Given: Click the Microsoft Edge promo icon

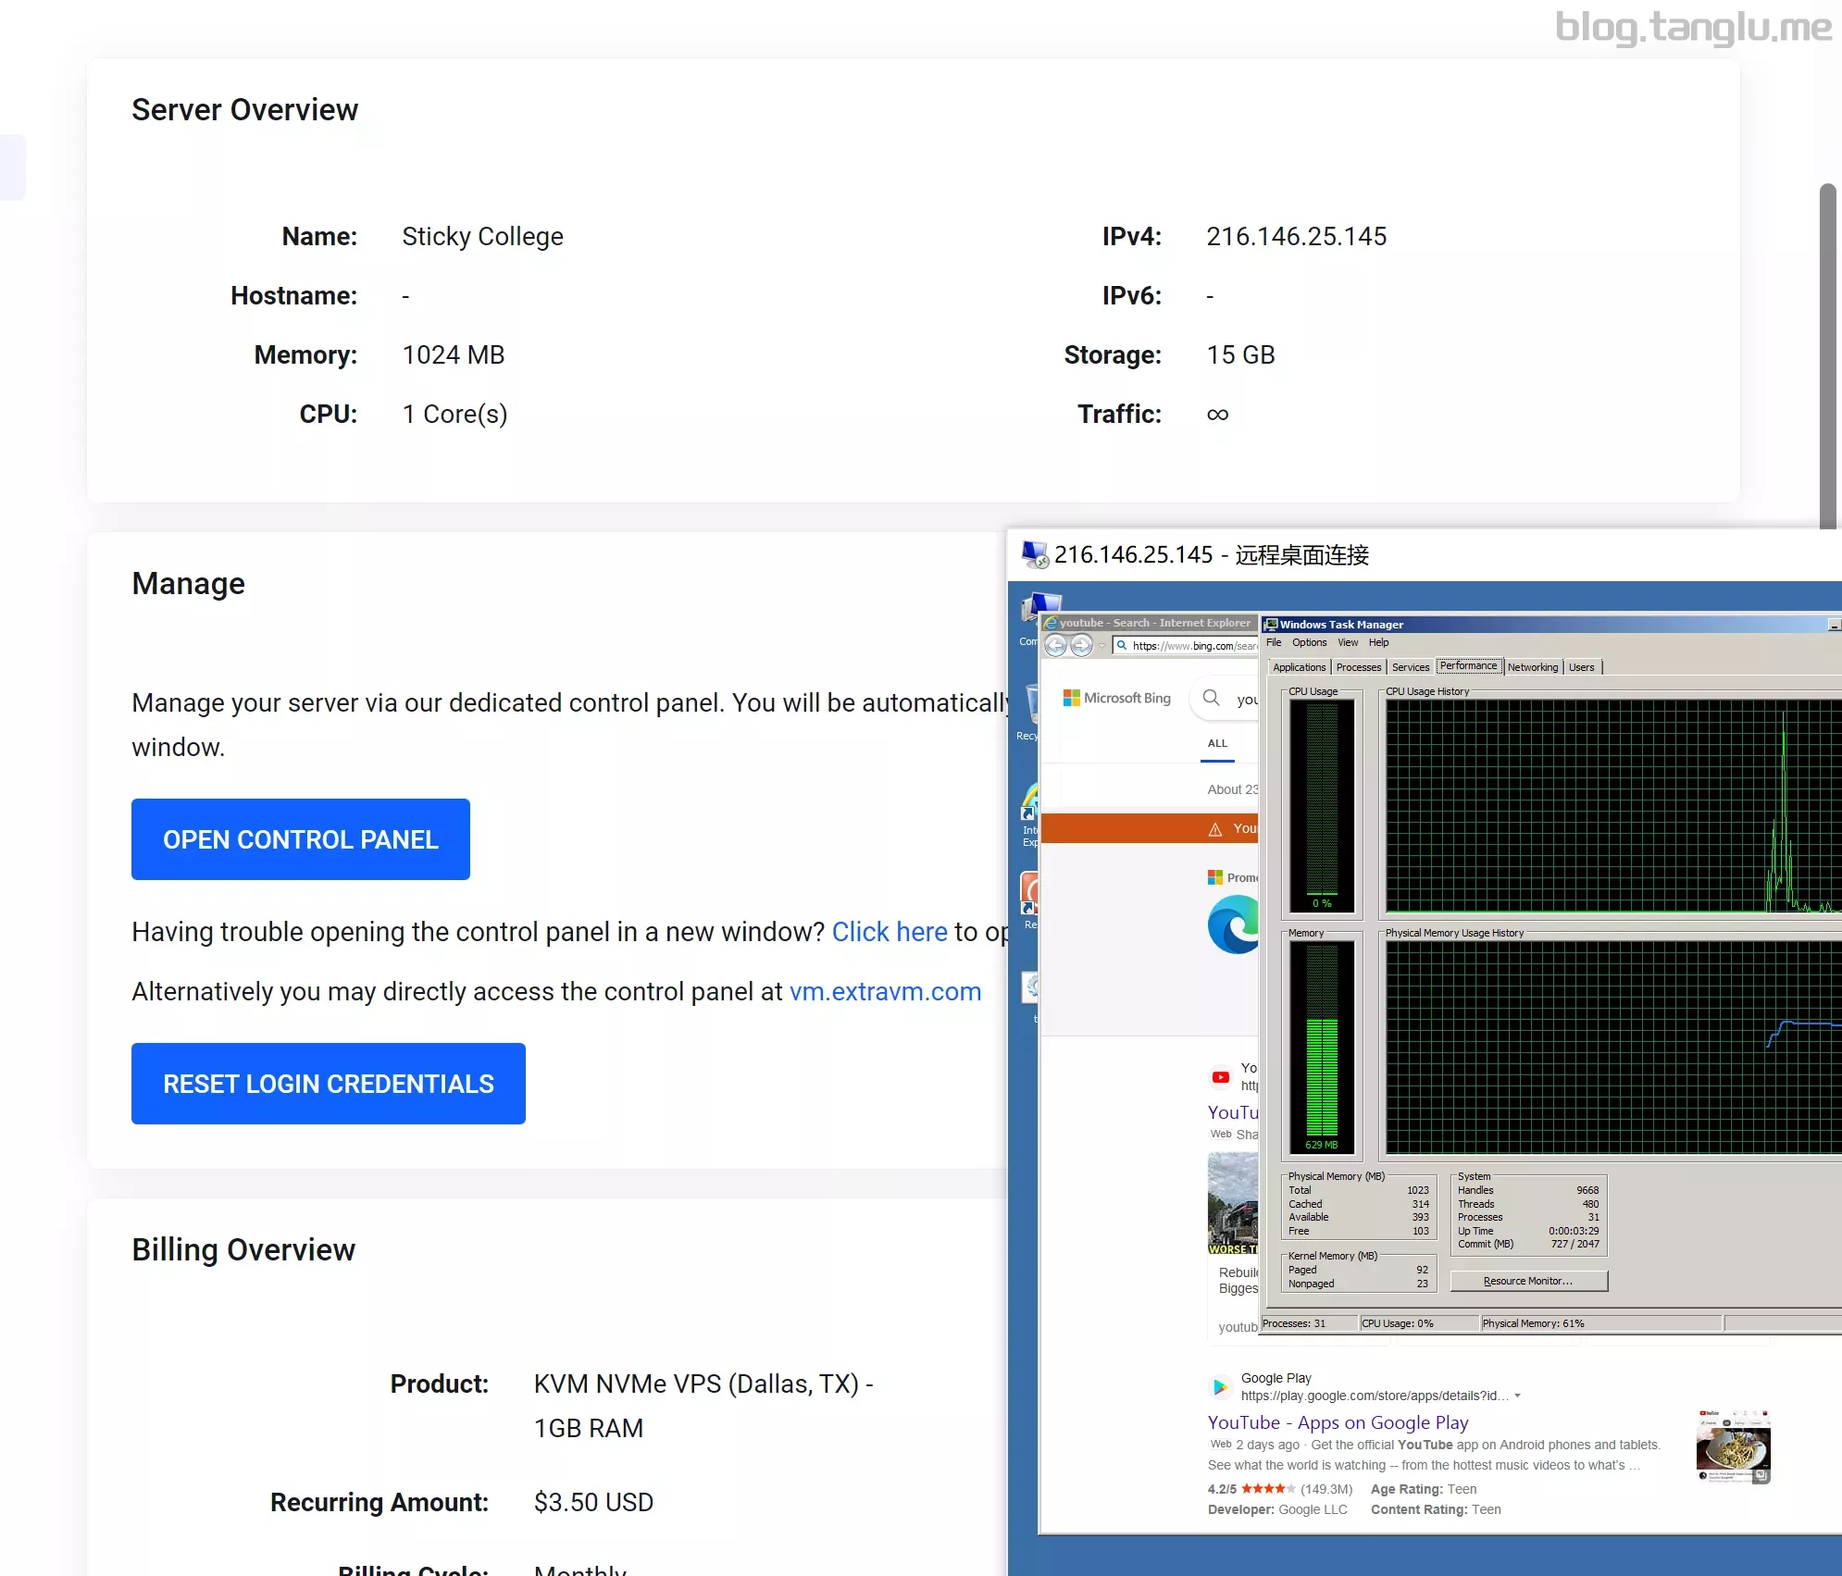Looking at the screenshot, I should point(1233,925).
